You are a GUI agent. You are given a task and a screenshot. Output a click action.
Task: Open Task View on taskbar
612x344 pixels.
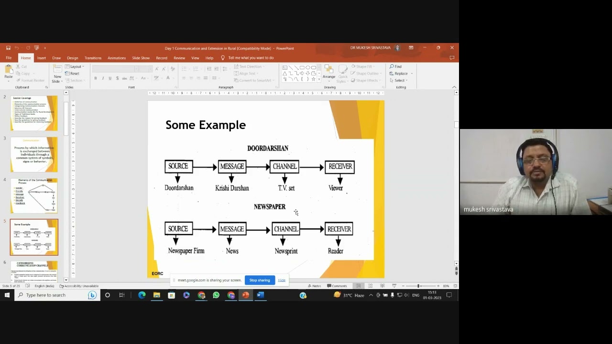click(x=122, y=295)
